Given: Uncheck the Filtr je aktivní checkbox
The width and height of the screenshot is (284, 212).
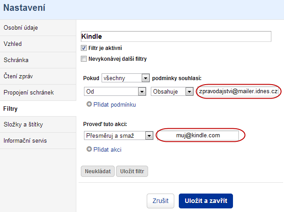Looking at the screenshot, I should pyautogui.click(x=84, y=48).
